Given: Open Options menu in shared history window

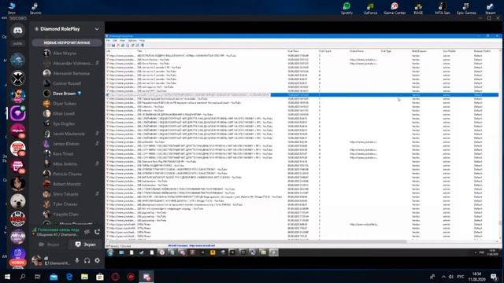Looking at the screenshot, I should pyautogui.click(x=132, y=41).
